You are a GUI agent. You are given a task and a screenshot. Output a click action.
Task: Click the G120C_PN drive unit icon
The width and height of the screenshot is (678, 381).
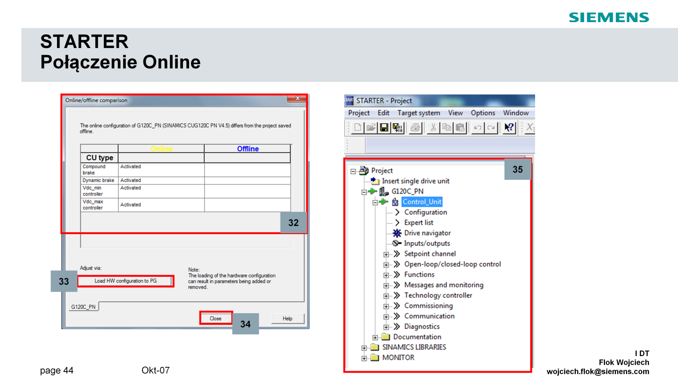click(384, 191)
